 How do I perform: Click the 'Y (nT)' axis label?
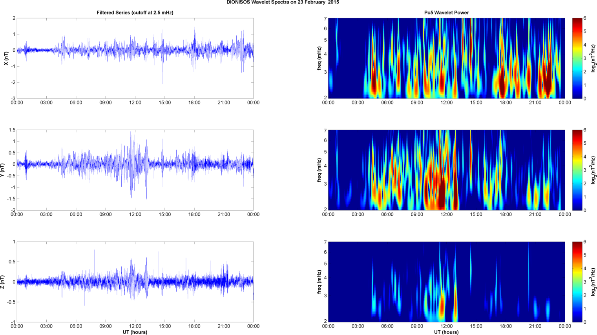(x=2, y=170)
